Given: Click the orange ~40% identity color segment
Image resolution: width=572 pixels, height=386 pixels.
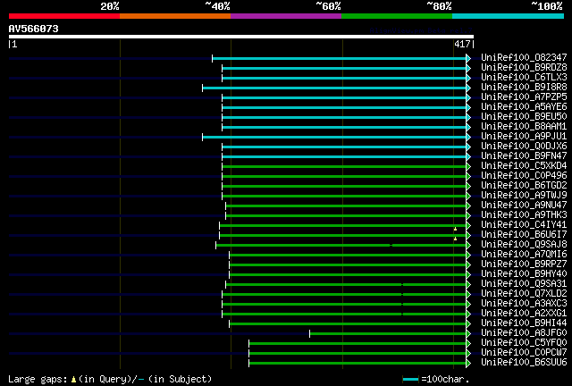Looking at the screenshot, I should pos(175,16).
